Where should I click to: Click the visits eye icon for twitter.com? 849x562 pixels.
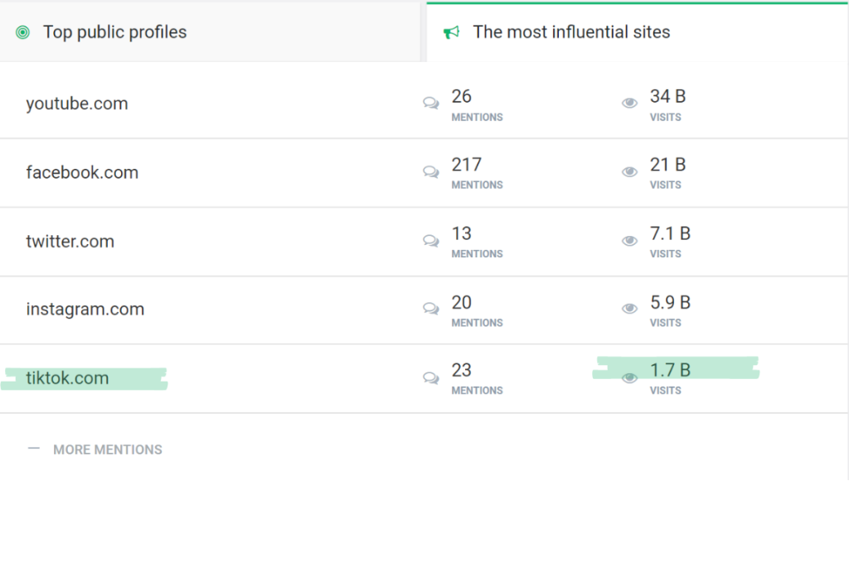pyautogui.click(x=630, y=241)
